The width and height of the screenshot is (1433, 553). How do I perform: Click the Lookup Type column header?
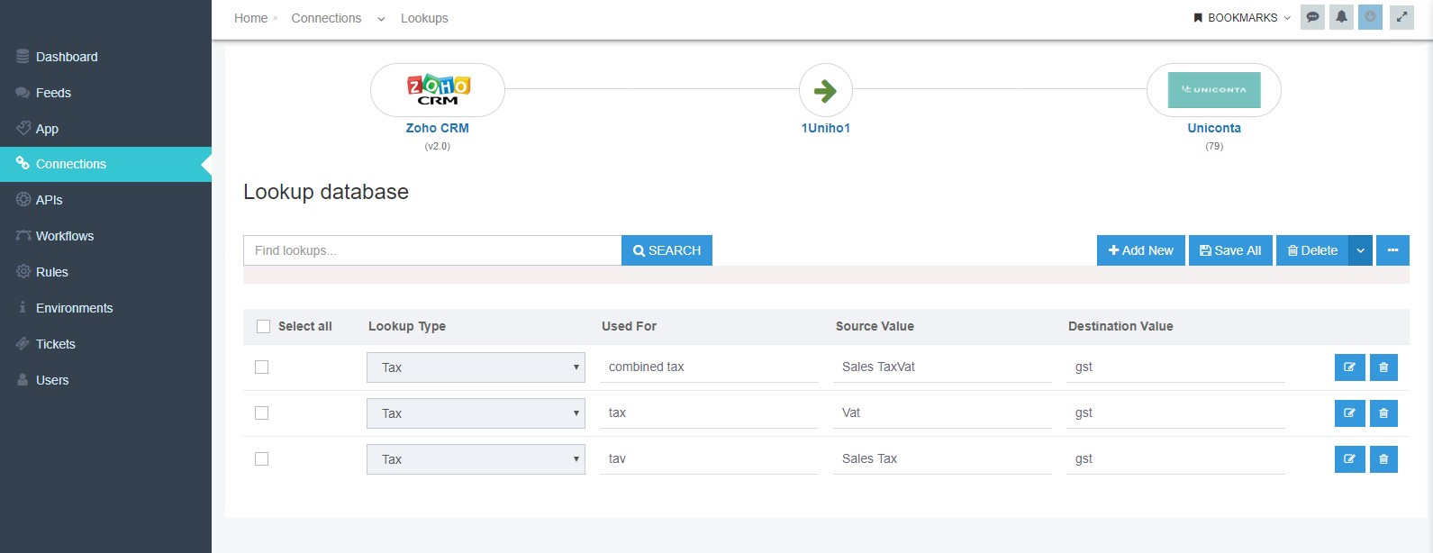[x=407, y=326]
